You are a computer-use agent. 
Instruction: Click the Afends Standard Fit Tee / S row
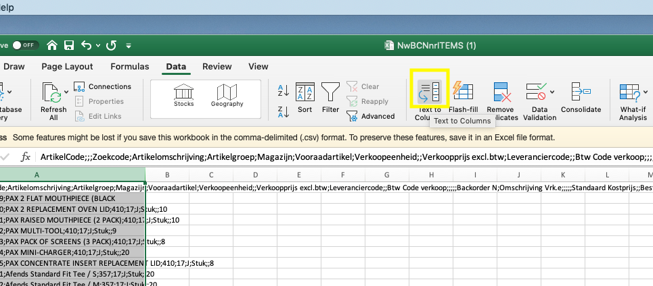point(72,274)
